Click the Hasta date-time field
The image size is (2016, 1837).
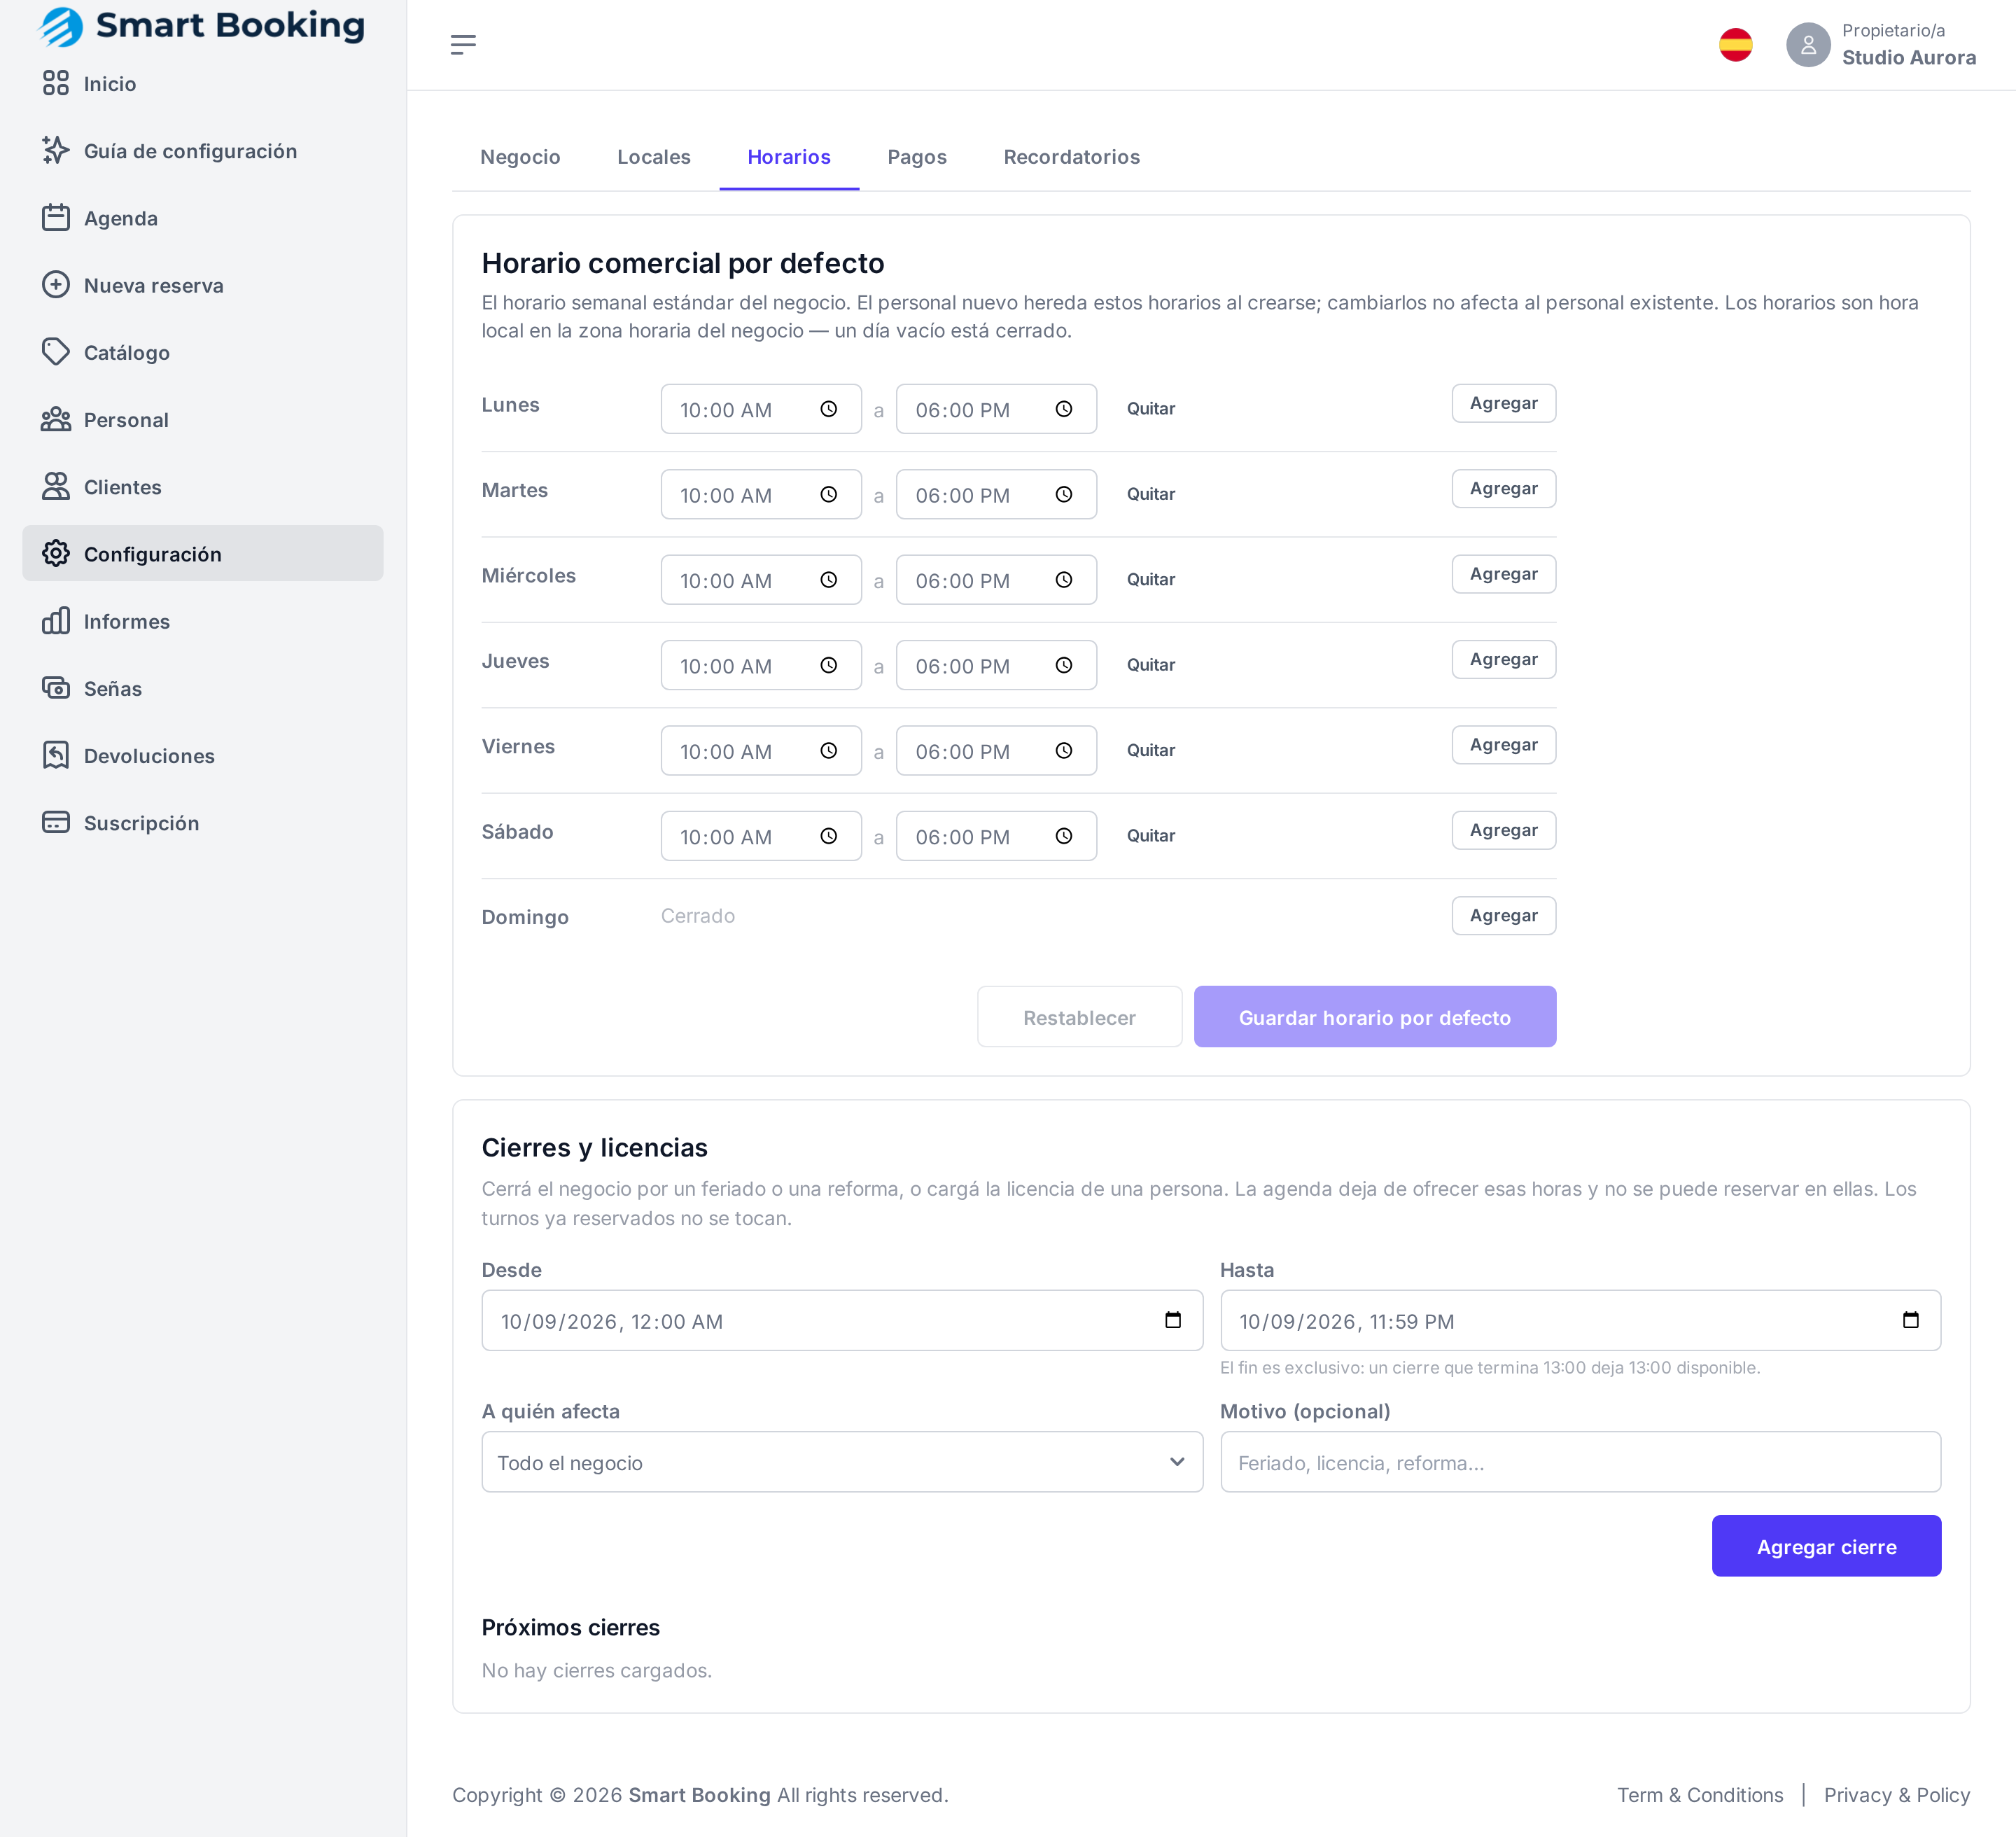point(1580,1320)
